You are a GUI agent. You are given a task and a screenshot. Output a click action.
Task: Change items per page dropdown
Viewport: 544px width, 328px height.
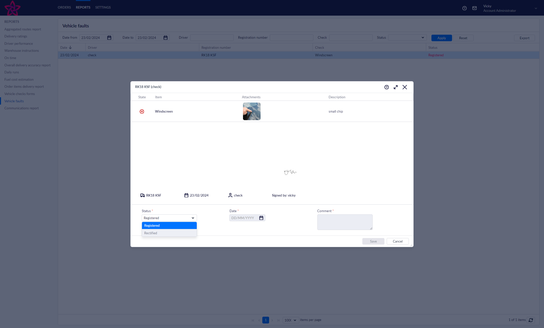[x=291, y=320]
